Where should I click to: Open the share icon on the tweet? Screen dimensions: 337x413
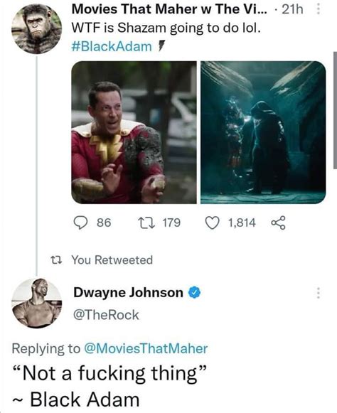click(x=278, y=222)
